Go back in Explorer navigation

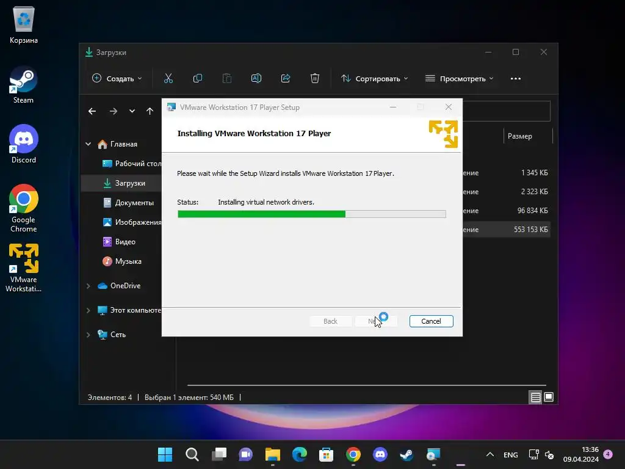pos(92,111)
